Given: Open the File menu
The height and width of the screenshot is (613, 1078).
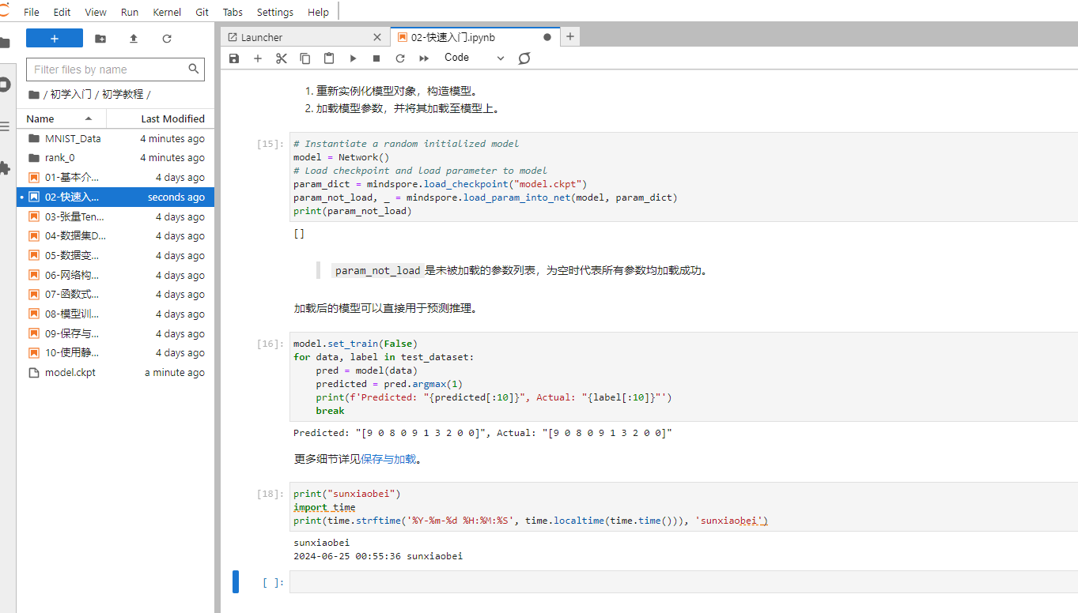Looking at the screenshot, I should pyautogui.click(x=32, y=12).
